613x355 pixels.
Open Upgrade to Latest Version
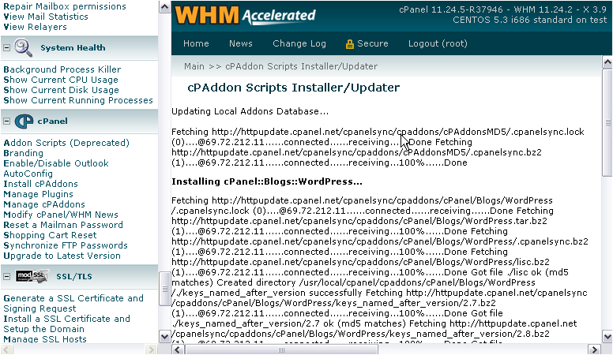coord(62,256)
